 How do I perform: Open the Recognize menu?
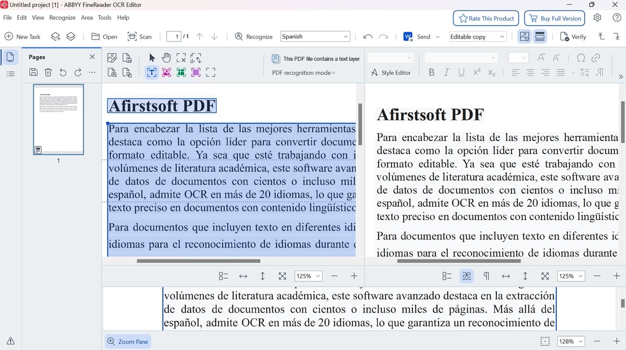pos(63,18)
